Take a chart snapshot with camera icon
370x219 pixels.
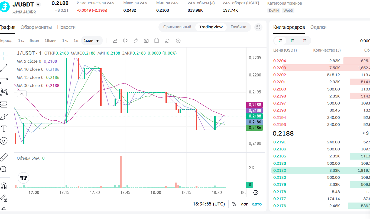tap(146, 41)
